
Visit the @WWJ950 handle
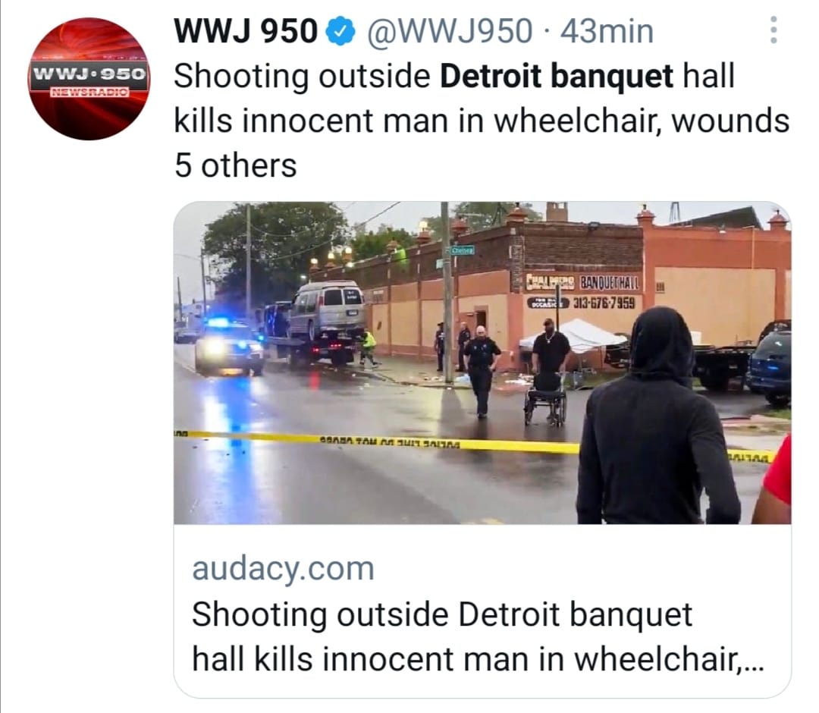pos(450,31)
